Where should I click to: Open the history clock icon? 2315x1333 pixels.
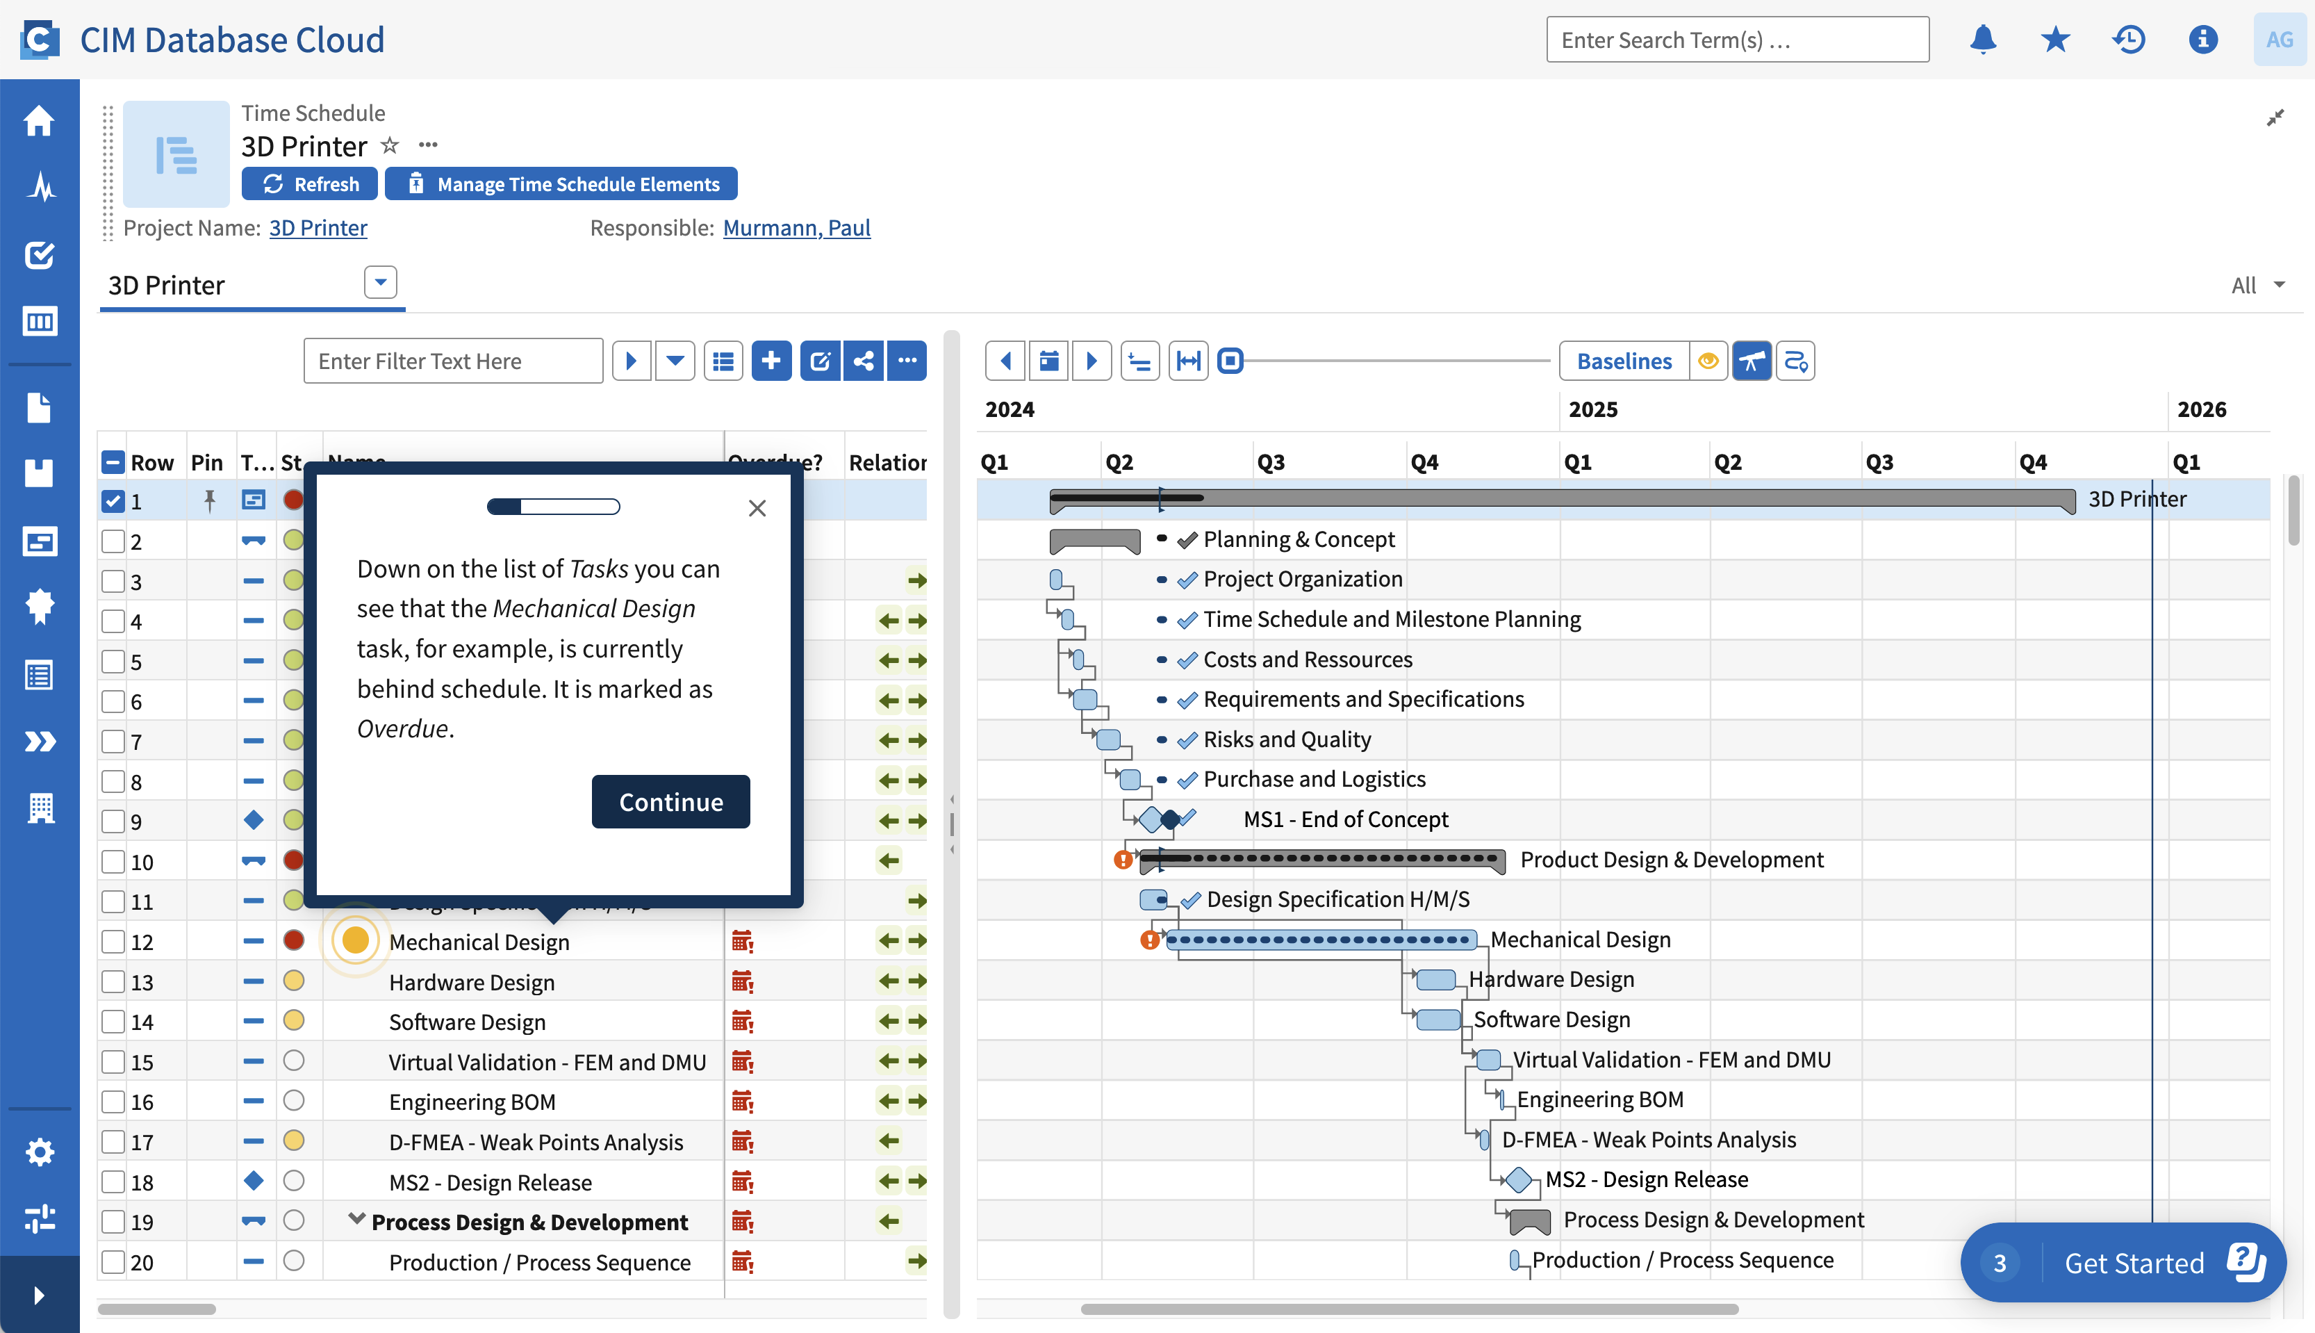tap(2128, 40)
